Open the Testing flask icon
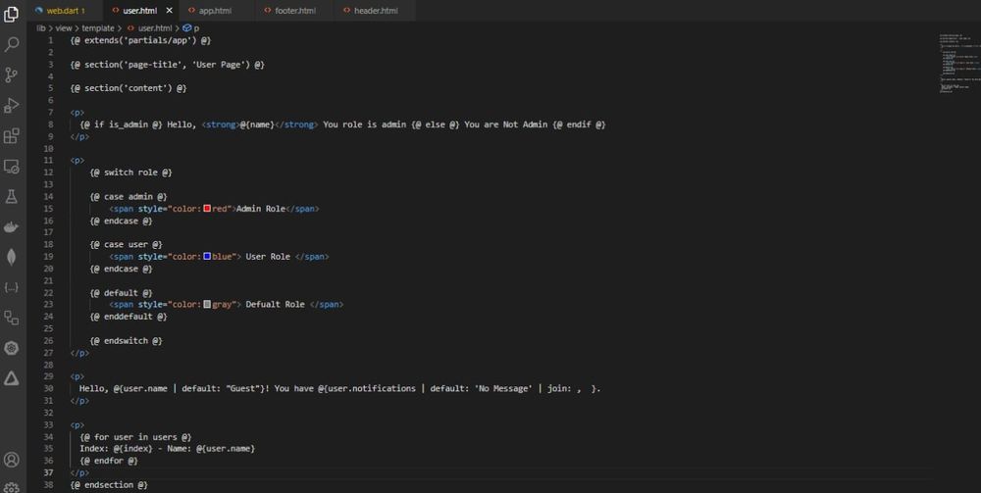The image size is (981, 493). pyautogui.click(x=11, y=197)
